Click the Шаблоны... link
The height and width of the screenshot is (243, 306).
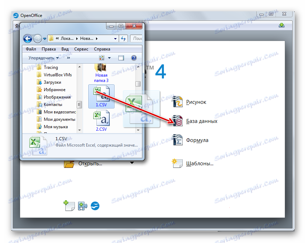pos(200,164)
